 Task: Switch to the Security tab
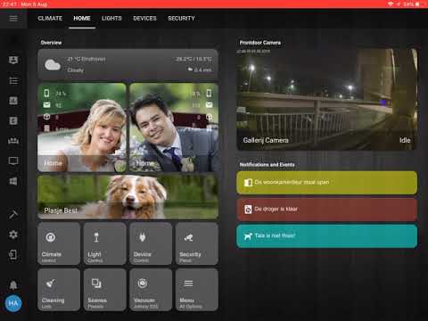tap(181, 19)
